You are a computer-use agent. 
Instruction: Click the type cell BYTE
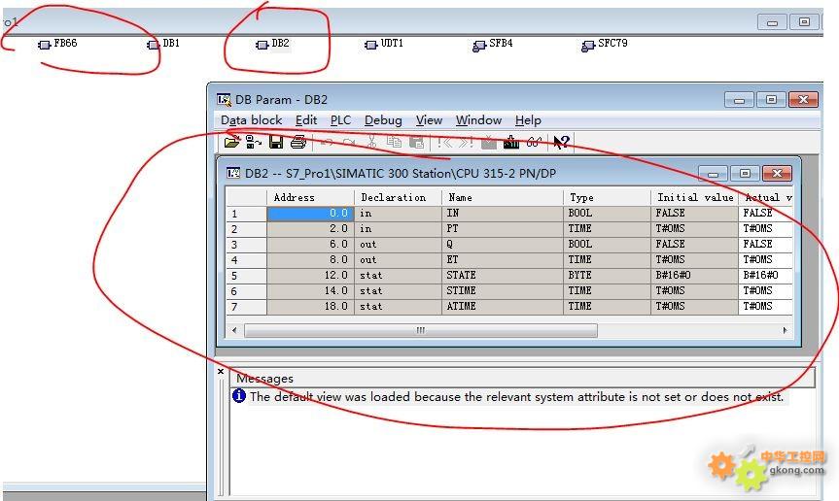click(x=607, y=275)
